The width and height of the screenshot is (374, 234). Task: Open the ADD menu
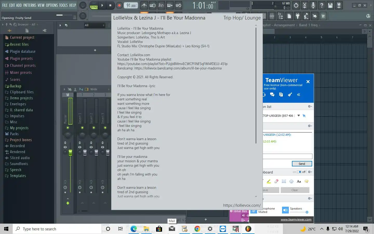[19, 5]
